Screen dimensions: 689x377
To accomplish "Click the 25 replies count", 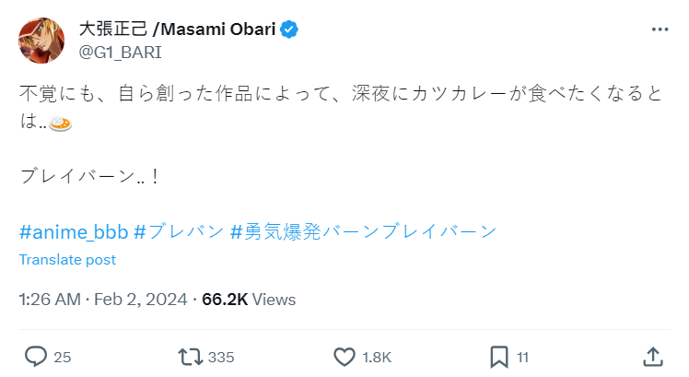I will point(63,357).
